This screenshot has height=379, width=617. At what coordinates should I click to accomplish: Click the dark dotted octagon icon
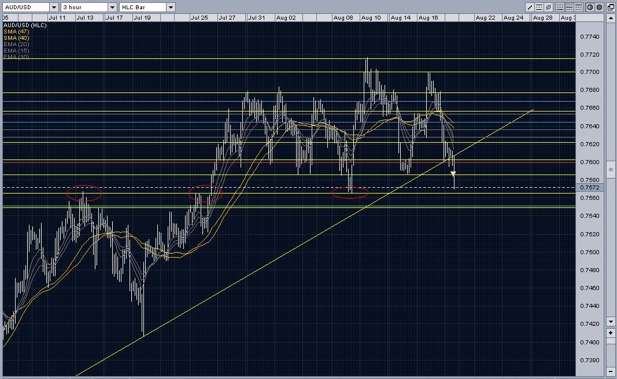599,8
